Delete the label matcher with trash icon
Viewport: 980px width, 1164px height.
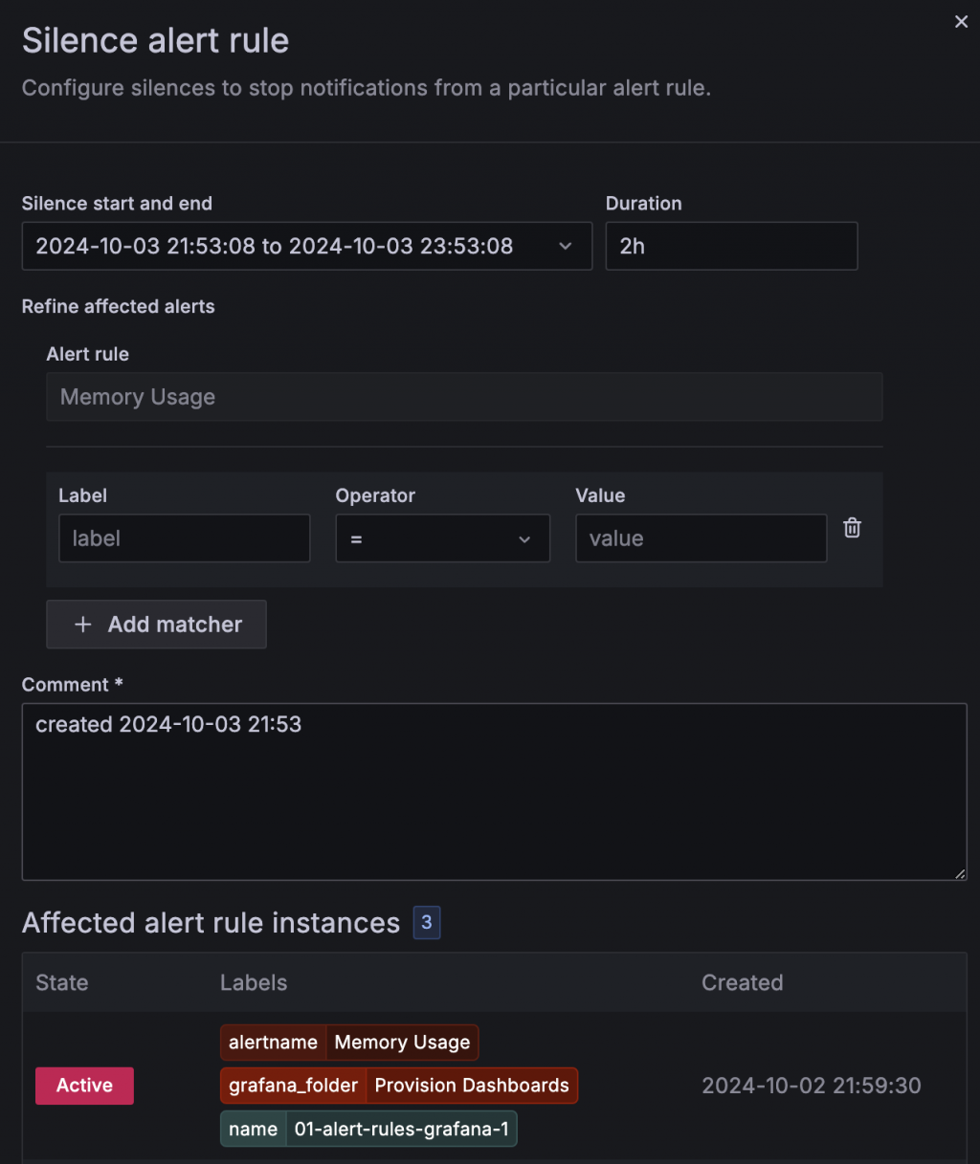click(x=852, y=528)
